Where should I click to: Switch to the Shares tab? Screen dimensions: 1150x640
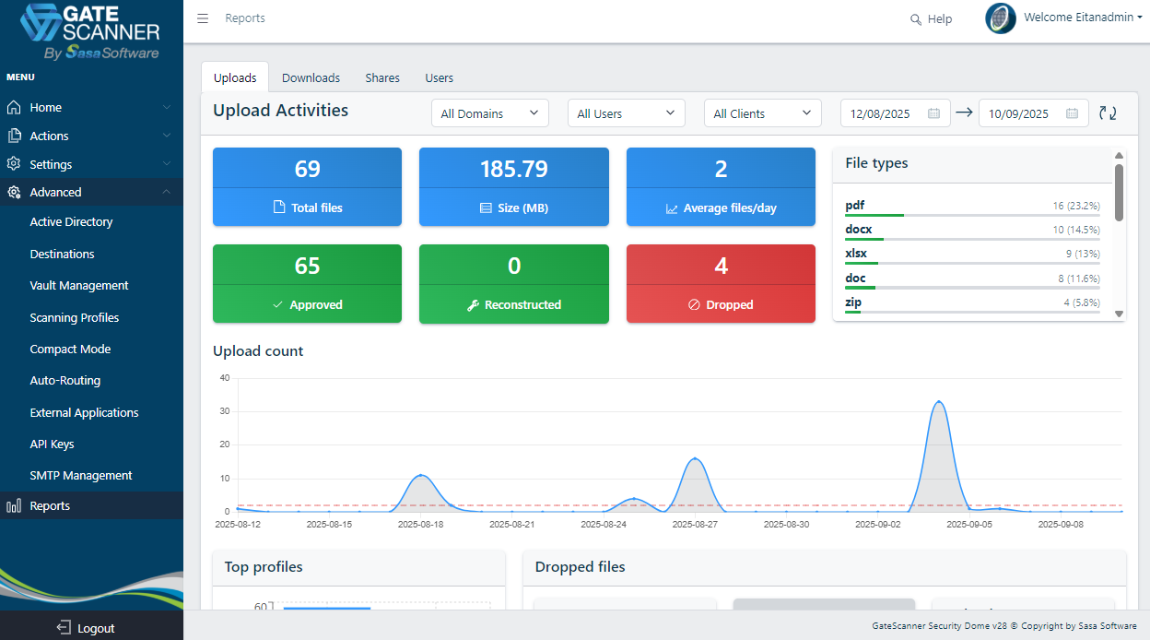pos(381,77)
